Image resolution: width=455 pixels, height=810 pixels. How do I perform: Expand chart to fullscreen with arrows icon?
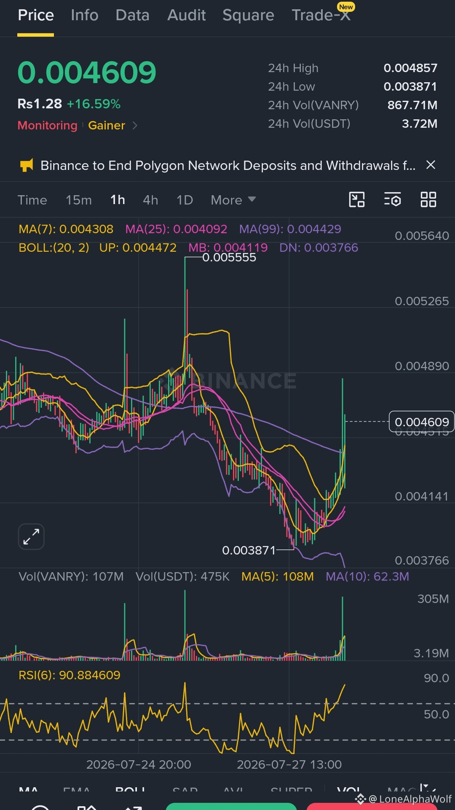click(31, 537)
